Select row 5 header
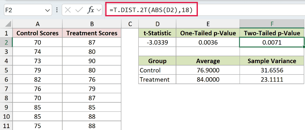The width and height of the screenshot is (305, 130). tap(6, 70)
